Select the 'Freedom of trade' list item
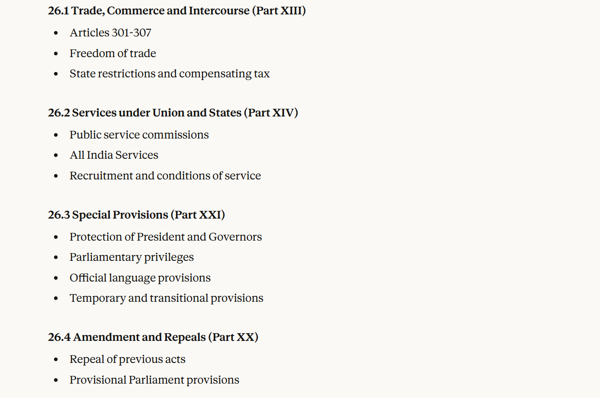Image resolution: width=600 pixels, height=398 pixels. point(113,54)
